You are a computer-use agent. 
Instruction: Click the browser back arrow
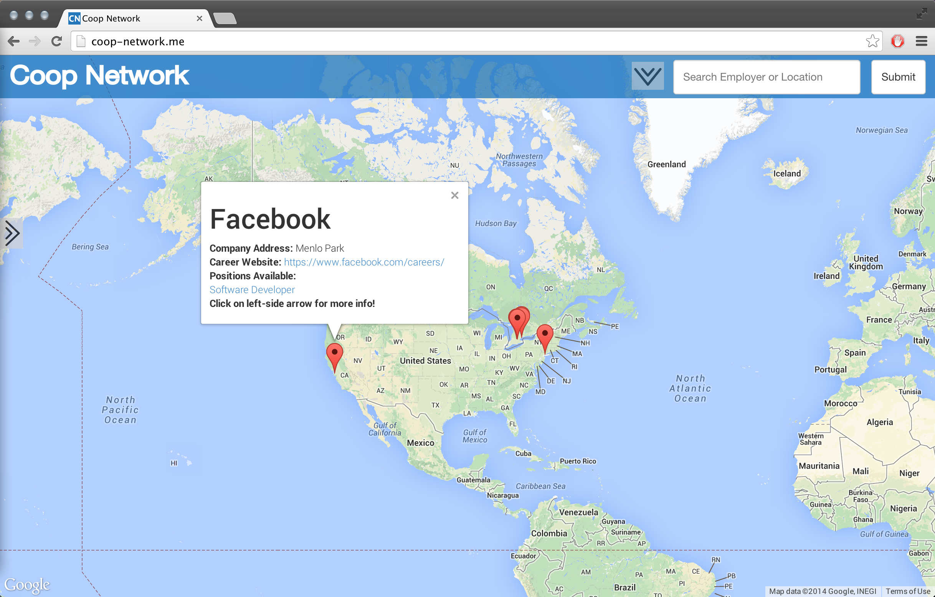click(x=13, y=41)
